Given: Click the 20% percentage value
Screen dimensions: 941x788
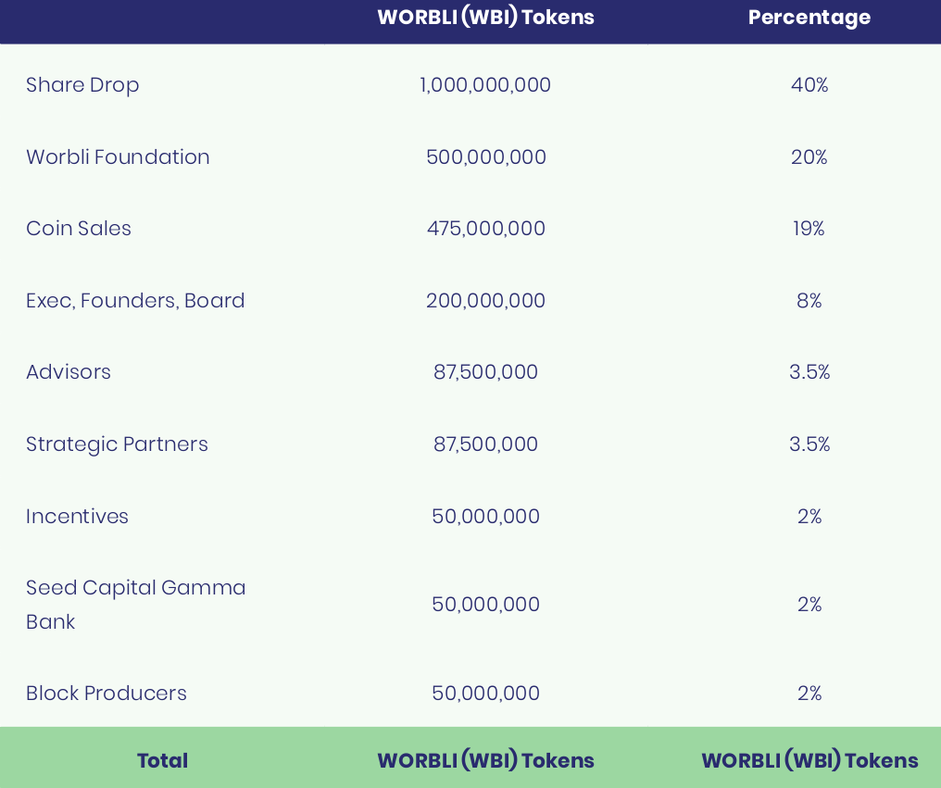Looking at the screenshot, I should coord(809,156).
